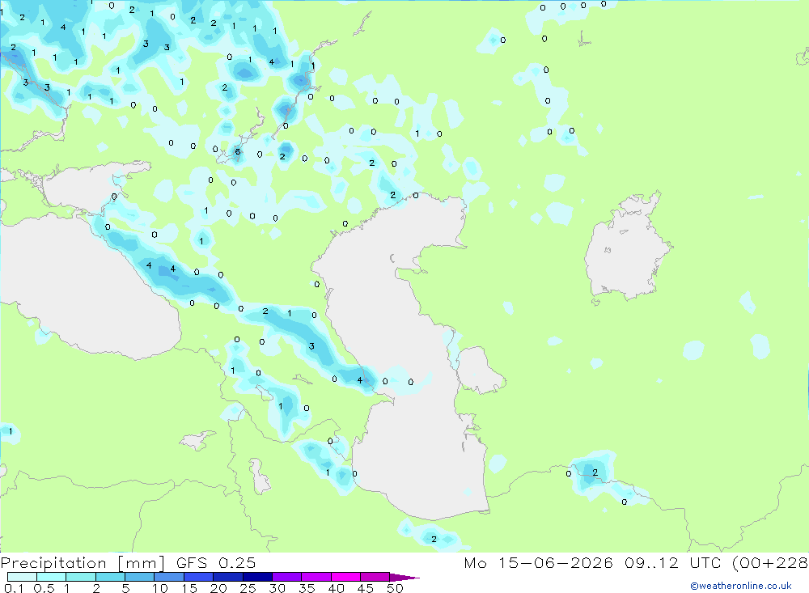Choose the 10–15 mm legend color box
Image resolution: width=809 pixels, height=593 pixels.
pyautogui.click(x=169, y=577)
